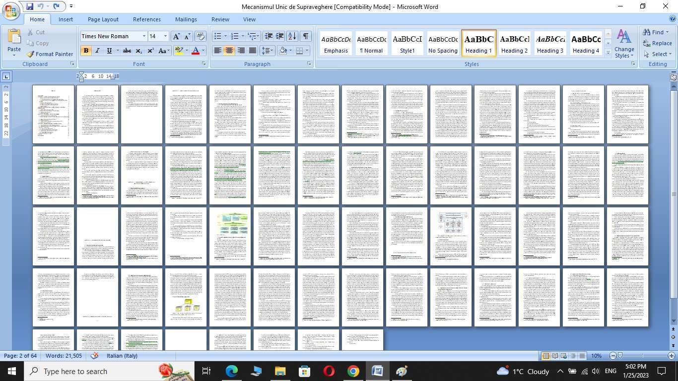Click the Grow Font icon
678x381 pixels.
click(x=176, y=36)
